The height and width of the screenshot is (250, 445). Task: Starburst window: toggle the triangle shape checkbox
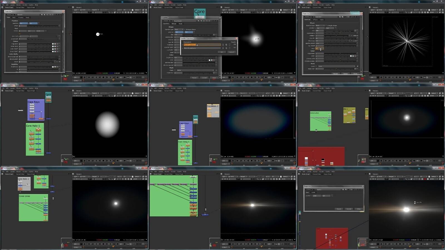tap(326, 26)
